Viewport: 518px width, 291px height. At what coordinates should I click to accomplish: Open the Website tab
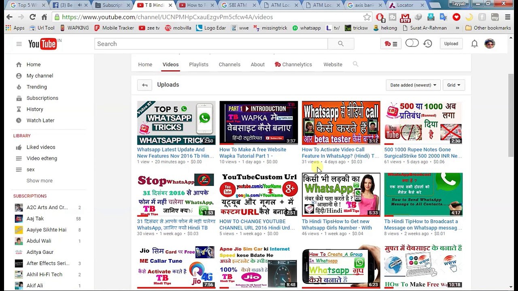(333, 65)
